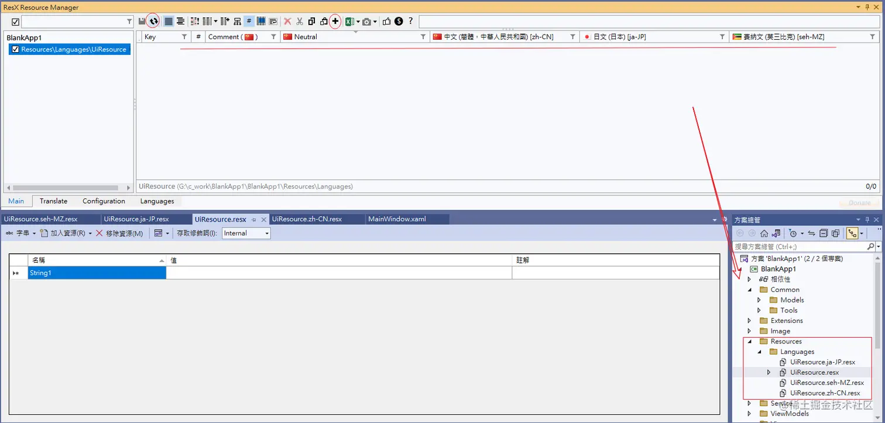Click the pending changes clock filter icon
The width and height of the screenshot is (885, 423).
pyautogui.click(x=793, y=233)
